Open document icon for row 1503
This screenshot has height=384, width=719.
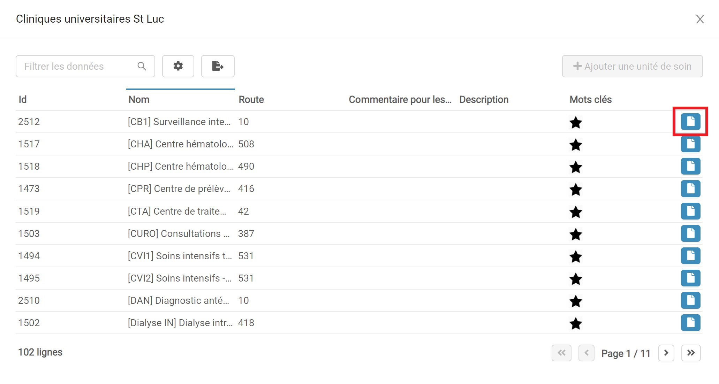[690, 233]
